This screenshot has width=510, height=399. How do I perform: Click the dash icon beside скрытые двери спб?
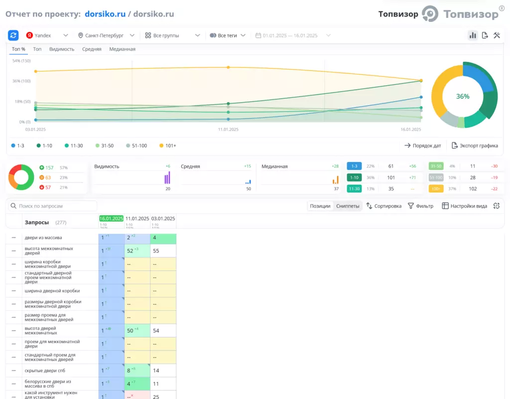(x=13, y=371)
